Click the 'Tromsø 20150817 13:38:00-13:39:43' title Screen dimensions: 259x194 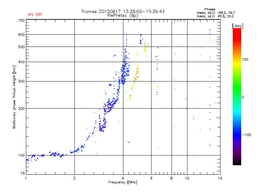click(x=123, y=11)
